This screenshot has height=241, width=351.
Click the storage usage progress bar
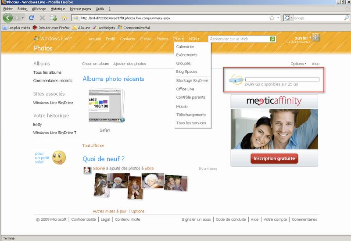click(282, 79)
